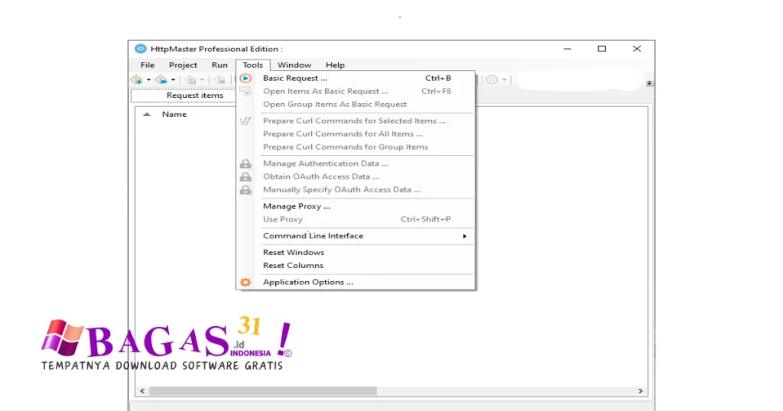Click the greyed fourth toolbar icon
783x411 pixels.
tap(219, 79)
